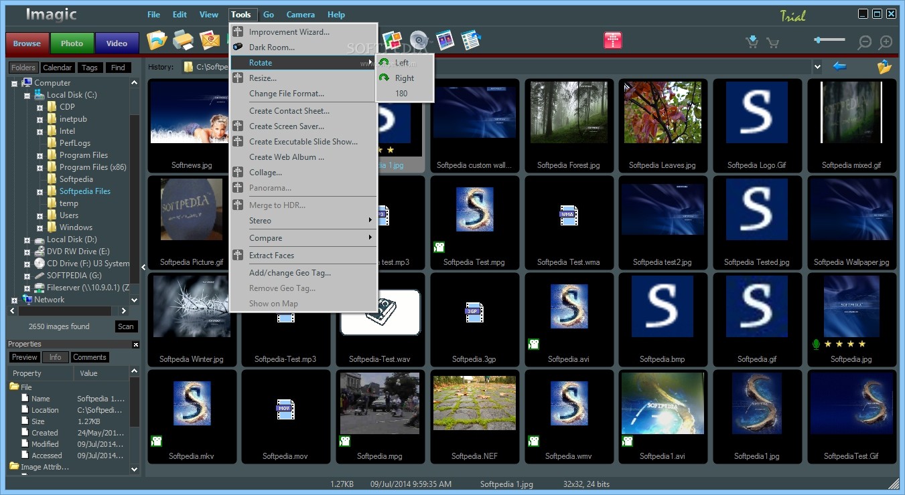Screen dimensions: 905x495
Task: Expand Local Disk (D:) node
Action: [27, 239]
